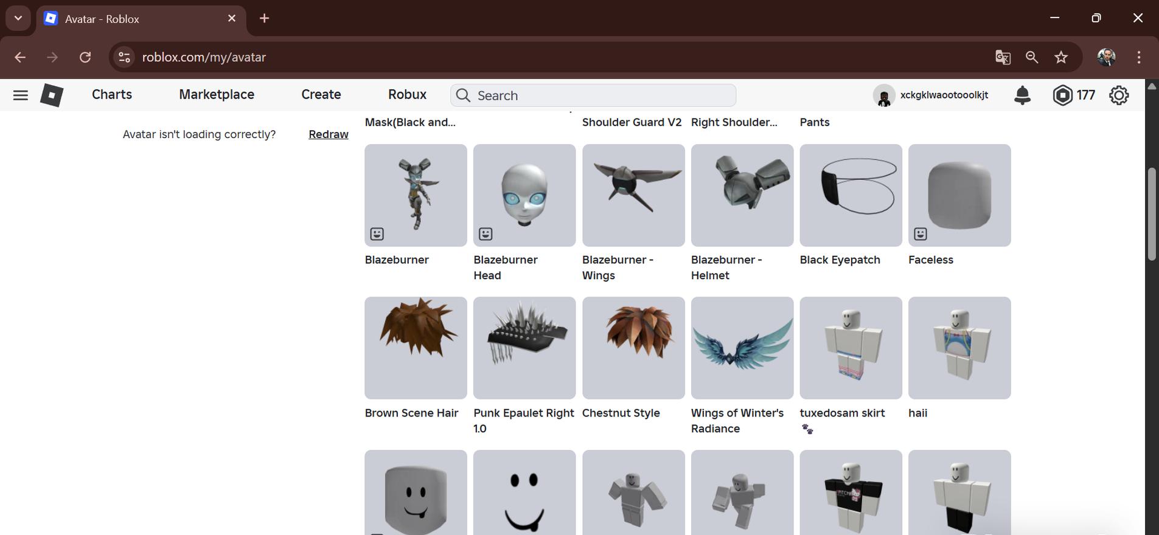Toggle the Blazeburner Head item on avatar
The width and height of the screenshot is (1159, 535).
524,195
